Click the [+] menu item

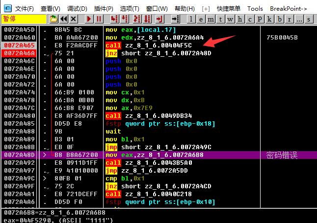206,9
